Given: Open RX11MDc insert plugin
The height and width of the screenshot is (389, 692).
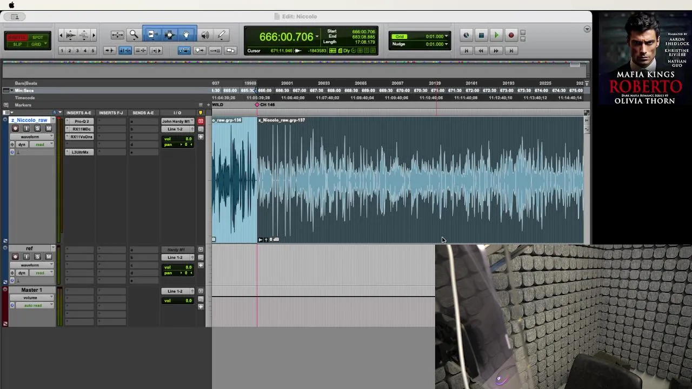Looking at the screenshot, I should tap(82, 129).
